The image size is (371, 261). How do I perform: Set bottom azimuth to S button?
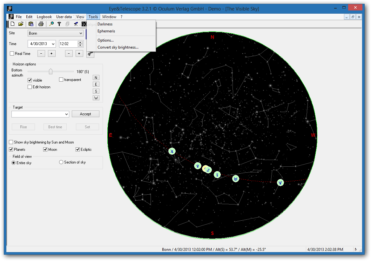[96, 91]
